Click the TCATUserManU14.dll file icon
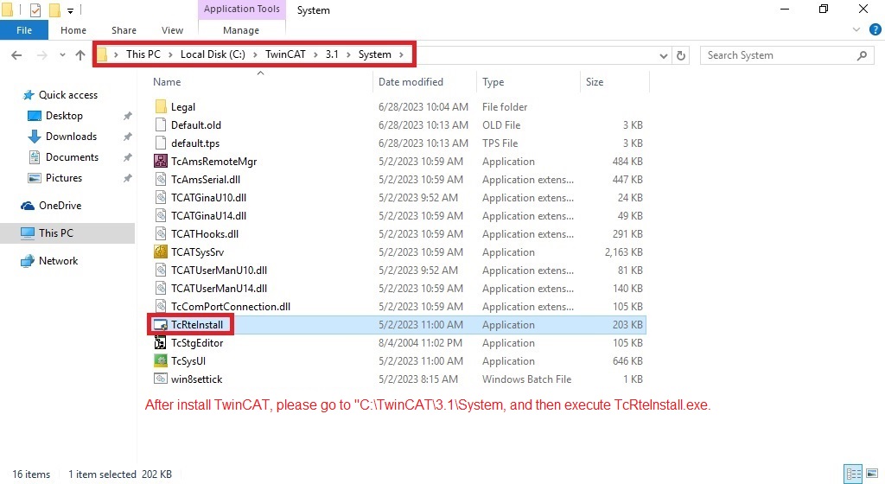This screenshot has height=484, width=885. [x=161, y=289]
